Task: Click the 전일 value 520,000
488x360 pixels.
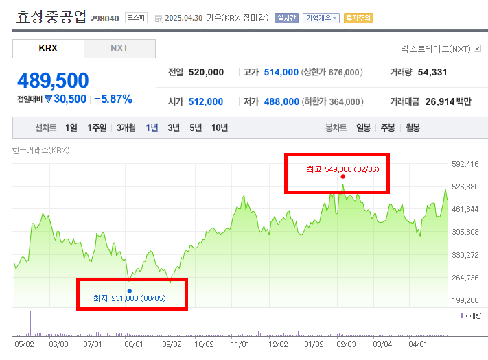Action: [x=206, y=73]
